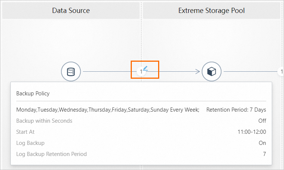The width and height of the screenshot is (284, 170).
Task: Click the Log Backup Retention Period label
Action: click(x=51, y=154)
